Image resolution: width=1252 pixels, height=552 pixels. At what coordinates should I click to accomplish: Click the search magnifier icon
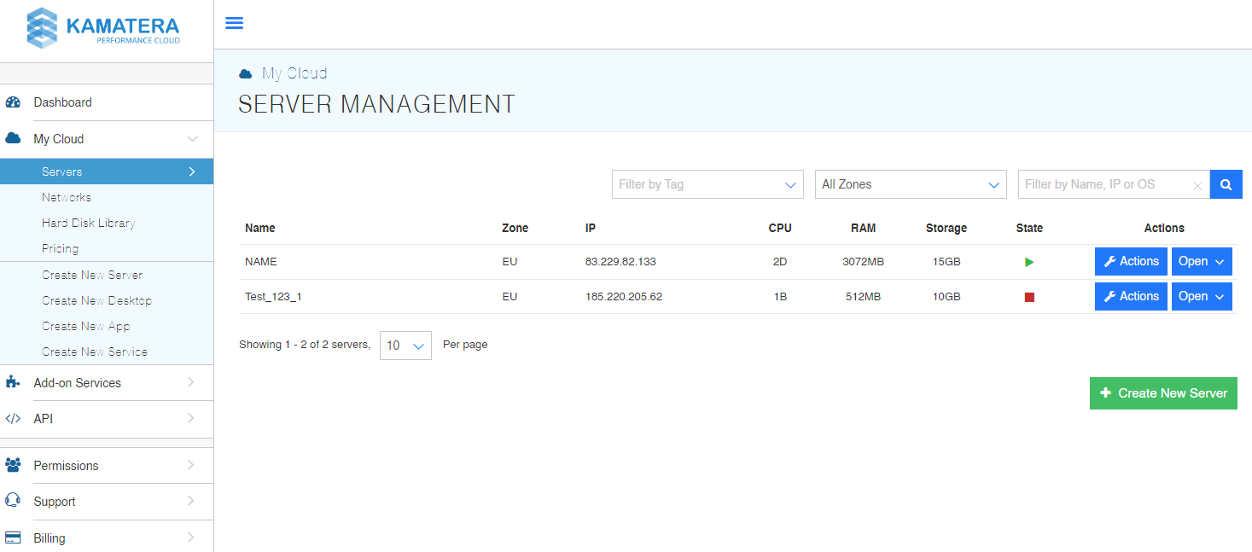click(1226, 183)
